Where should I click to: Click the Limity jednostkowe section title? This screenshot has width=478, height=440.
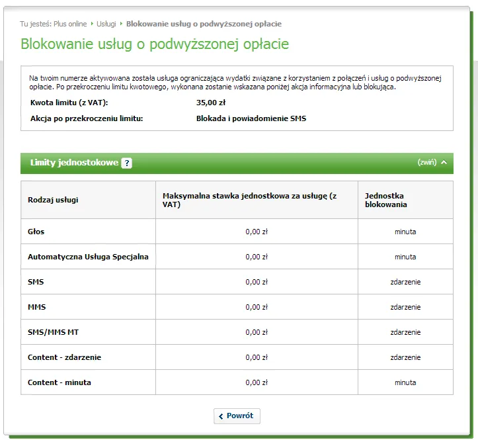74,163
